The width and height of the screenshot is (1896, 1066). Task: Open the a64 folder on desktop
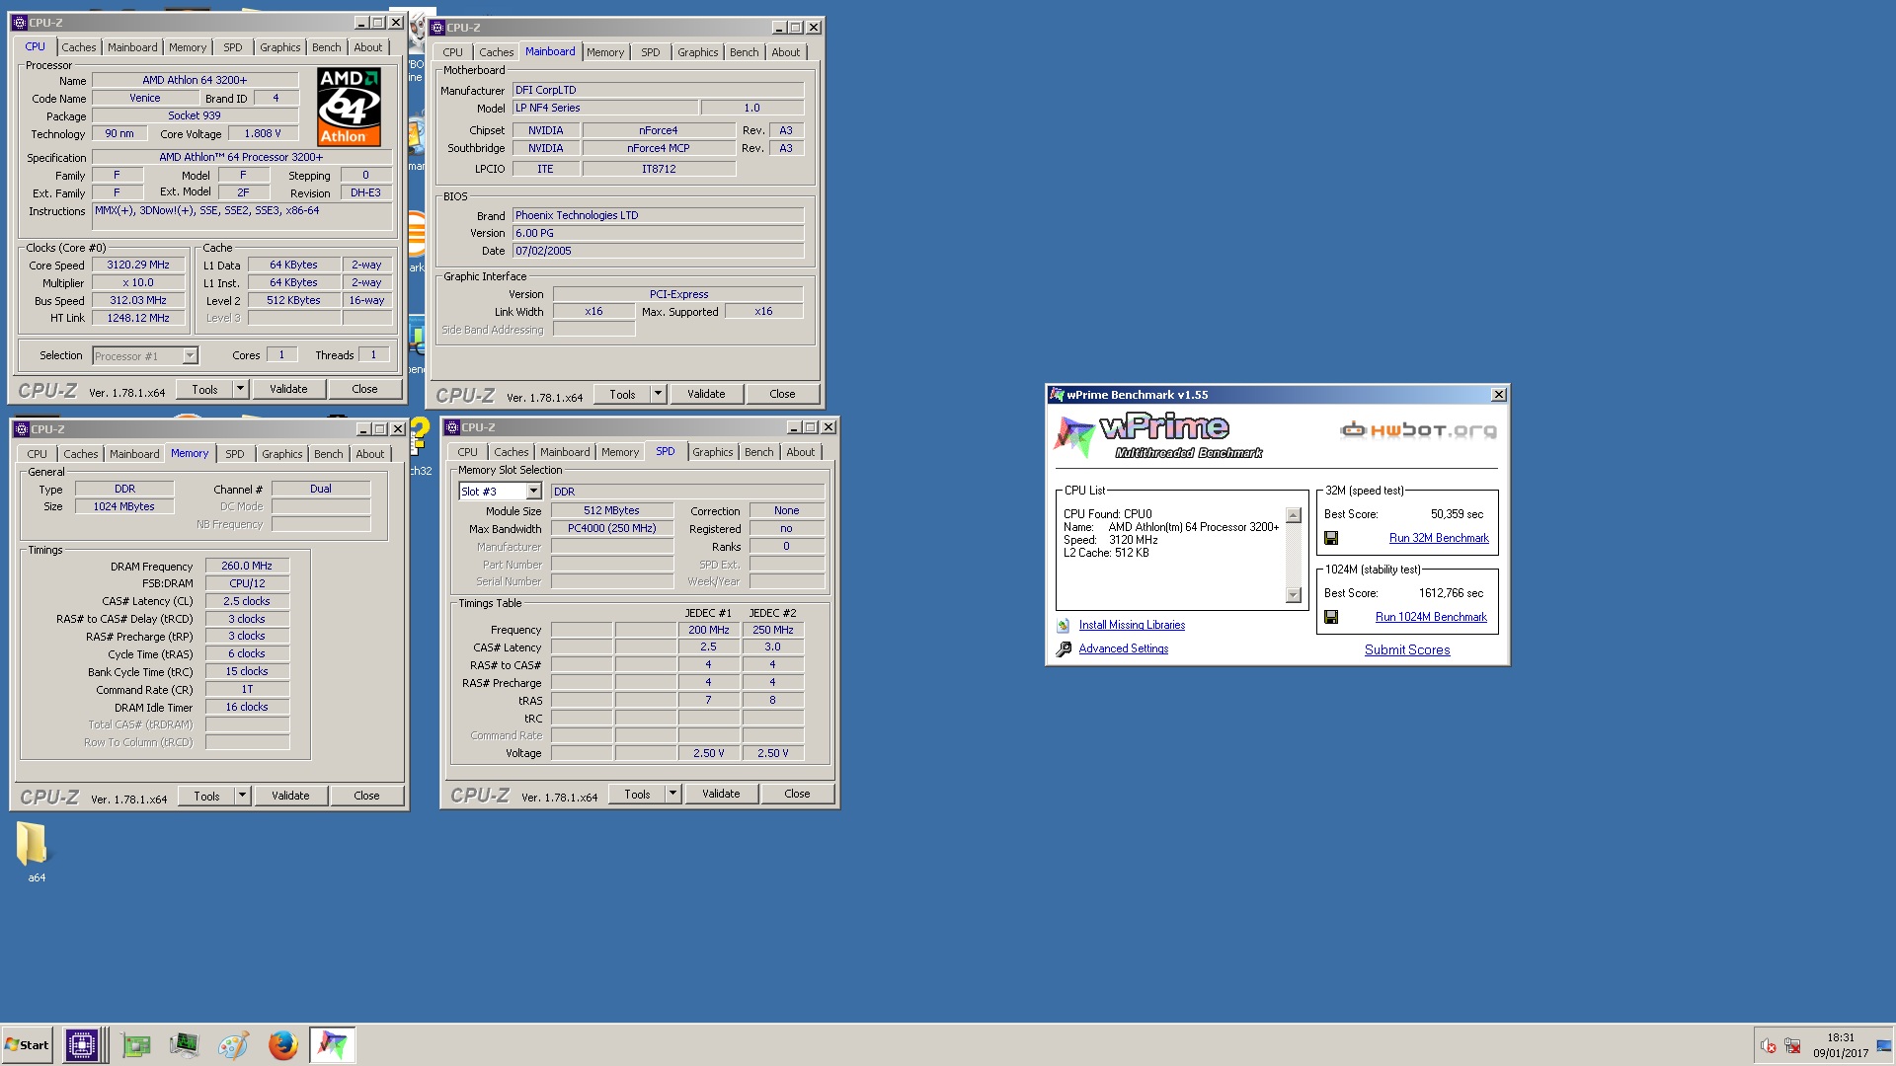(33, 851)
